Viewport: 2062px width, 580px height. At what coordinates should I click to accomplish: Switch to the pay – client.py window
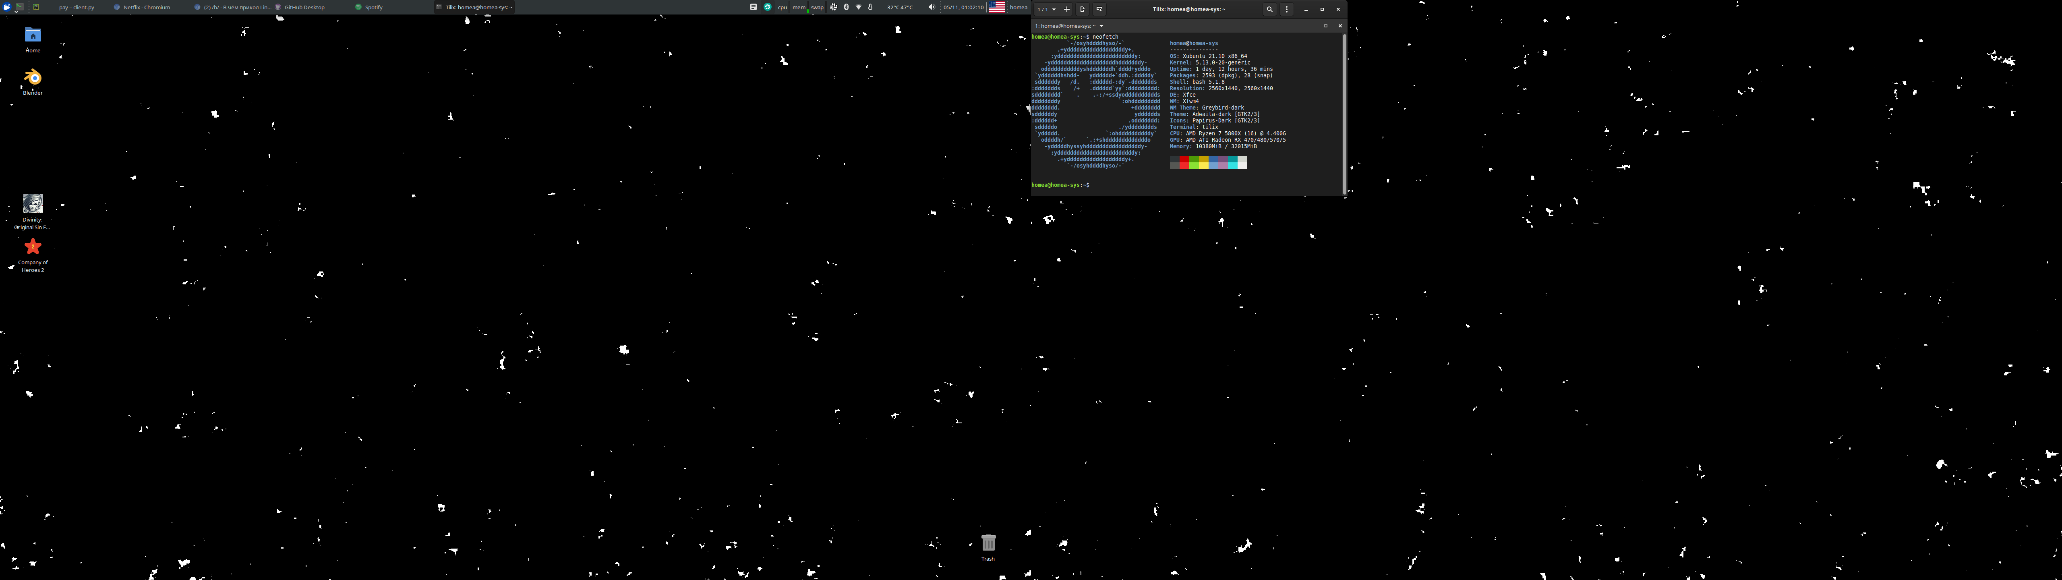coord(77,7)
